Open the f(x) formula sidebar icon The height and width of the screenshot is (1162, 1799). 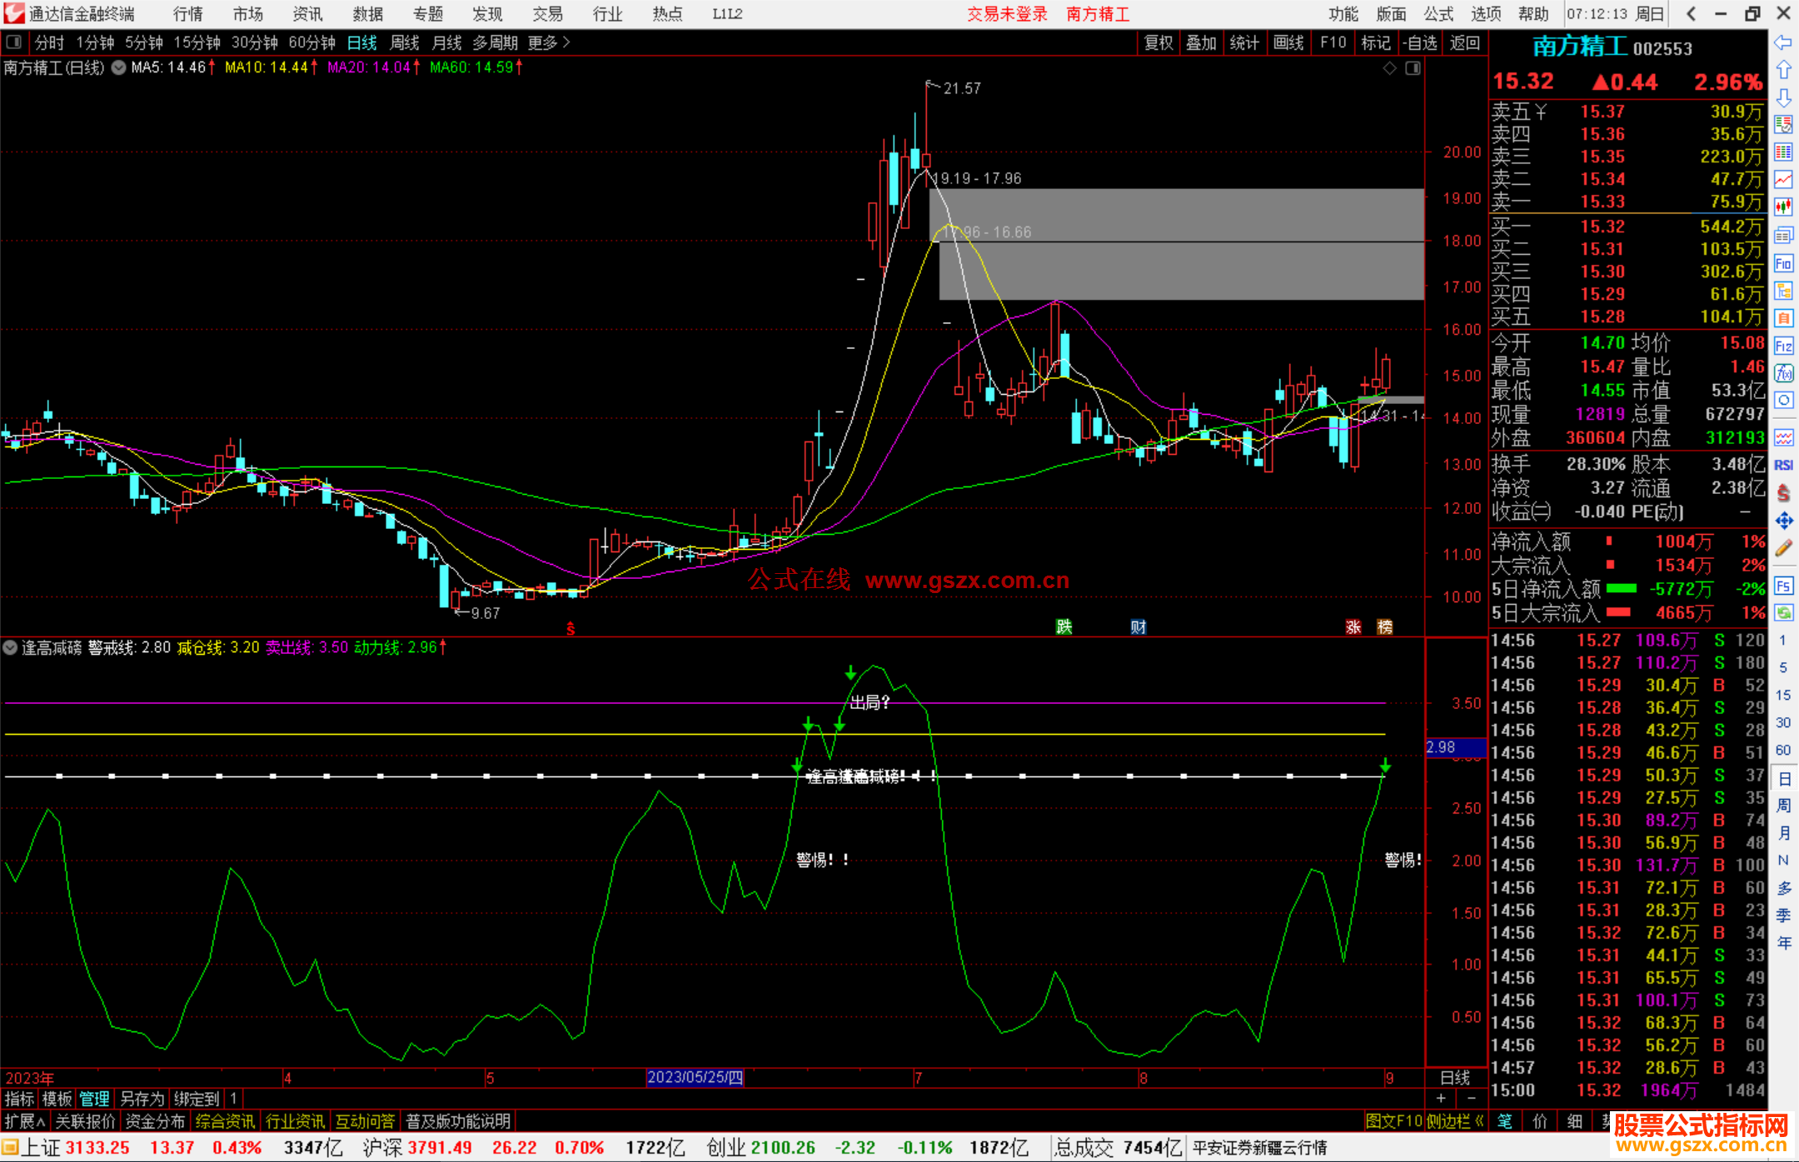click(1783, 373)
